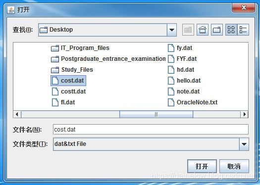The height and width of the screenshot is (185, 260).
Task: Click the folder icon beside IT_Program_files
Action: [55, 48]
